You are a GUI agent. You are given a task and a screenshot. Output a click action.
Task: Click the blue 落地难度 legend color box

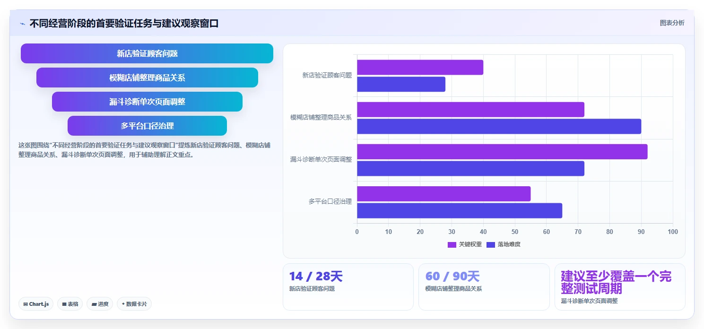[x=491, y=244]
